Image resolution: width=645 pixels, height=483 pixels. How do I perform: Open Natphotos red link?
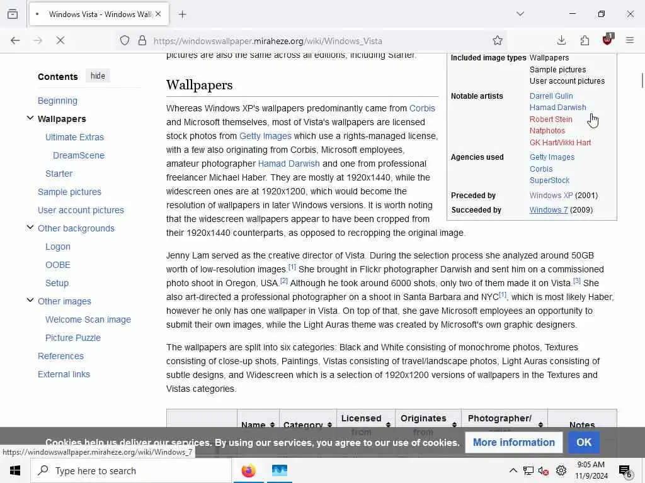point(547,131)
